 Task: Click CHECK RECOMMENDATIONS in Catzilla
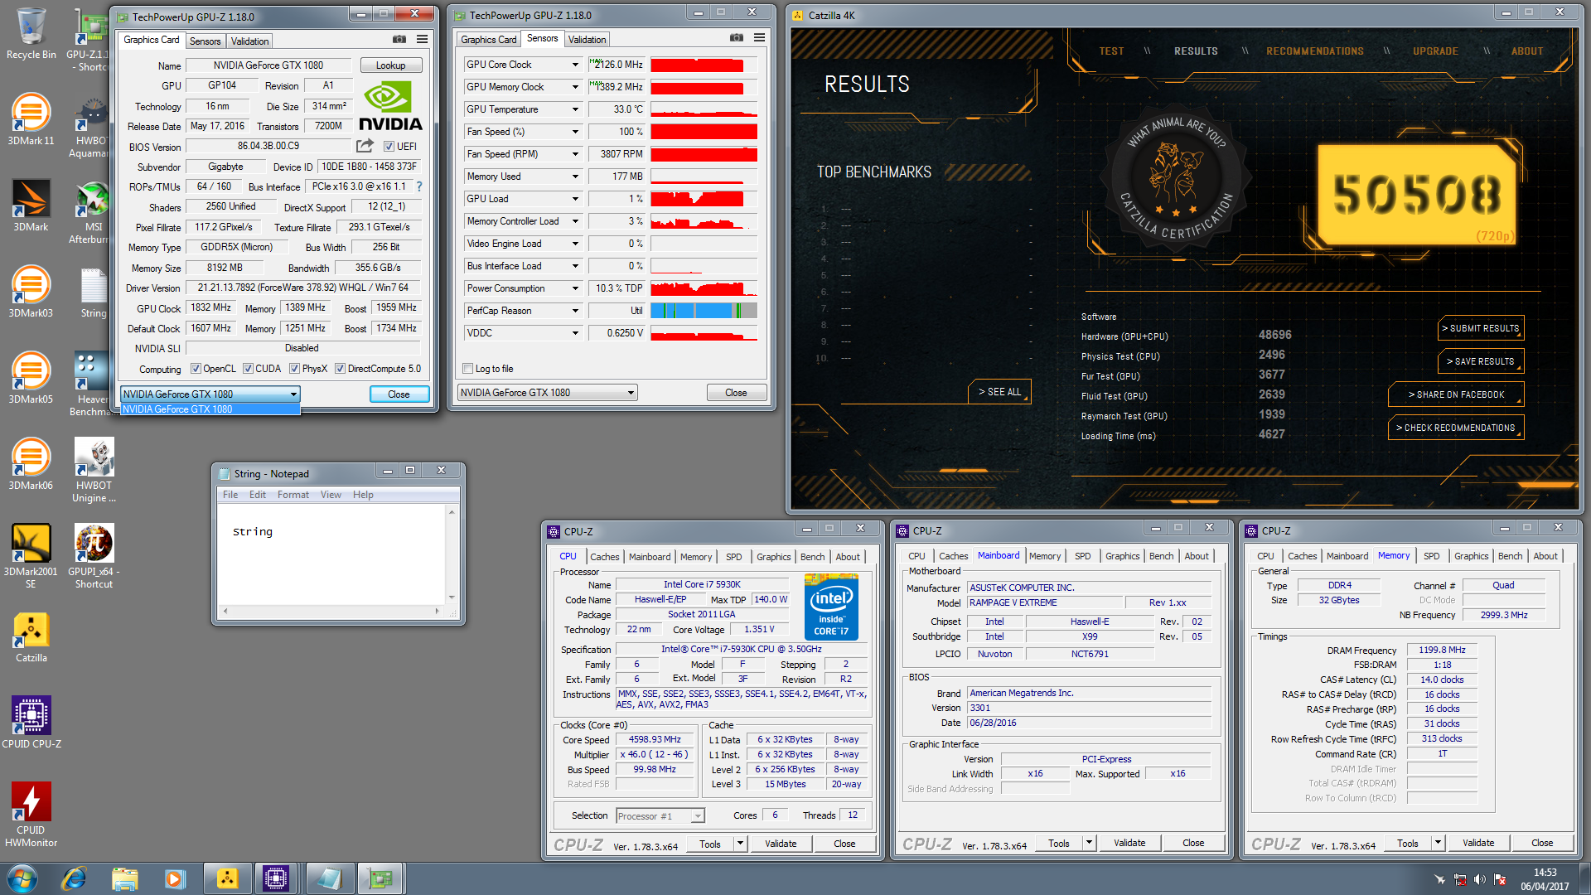coord(1456,428)
